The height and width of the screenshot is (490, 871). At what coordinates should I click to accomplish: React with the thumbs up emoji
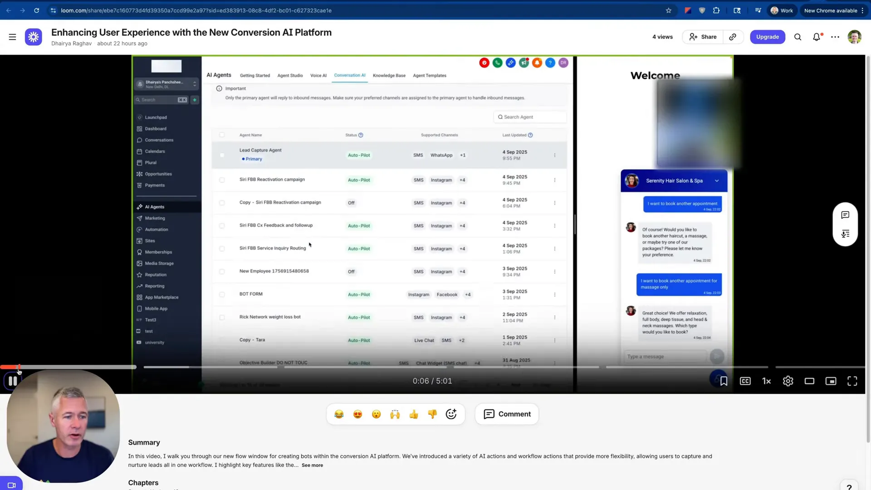coord(414,414)
